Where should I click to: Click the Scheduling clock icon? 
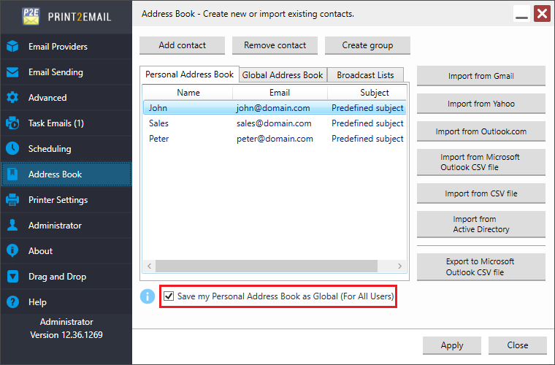[x=12, y=149]
